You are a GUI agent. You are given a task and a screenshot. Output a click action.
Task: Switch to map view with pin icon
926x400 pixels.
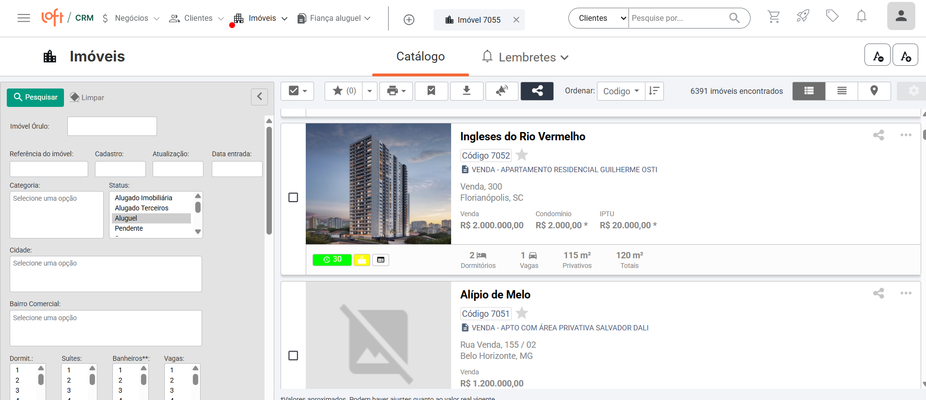(874, 91)
